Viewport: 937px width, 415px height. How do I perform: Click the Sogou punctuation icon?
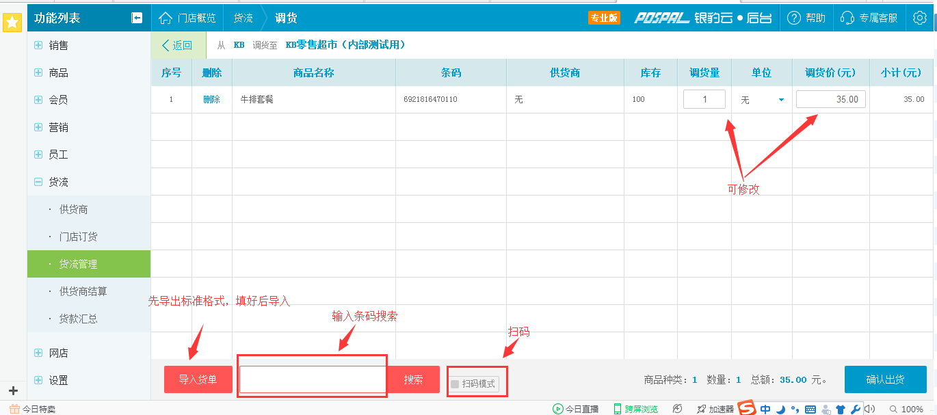(x=795, y=409)
